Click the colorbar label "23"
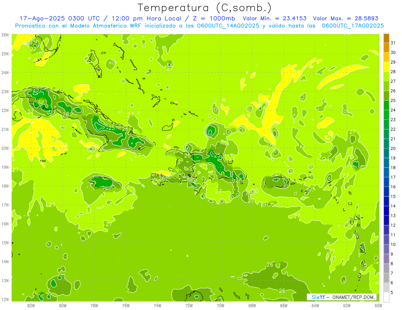 click(393, 120)
